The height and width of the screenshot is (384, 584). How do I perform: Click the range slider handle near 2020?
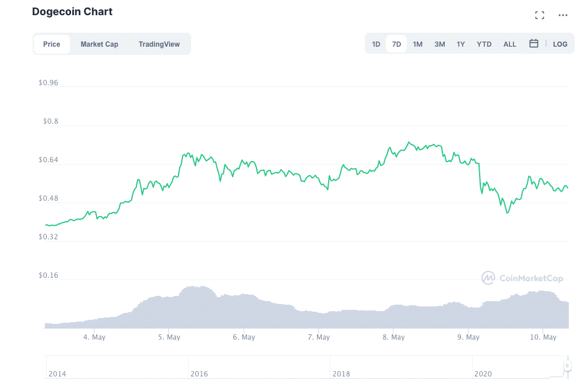(565, 366)
